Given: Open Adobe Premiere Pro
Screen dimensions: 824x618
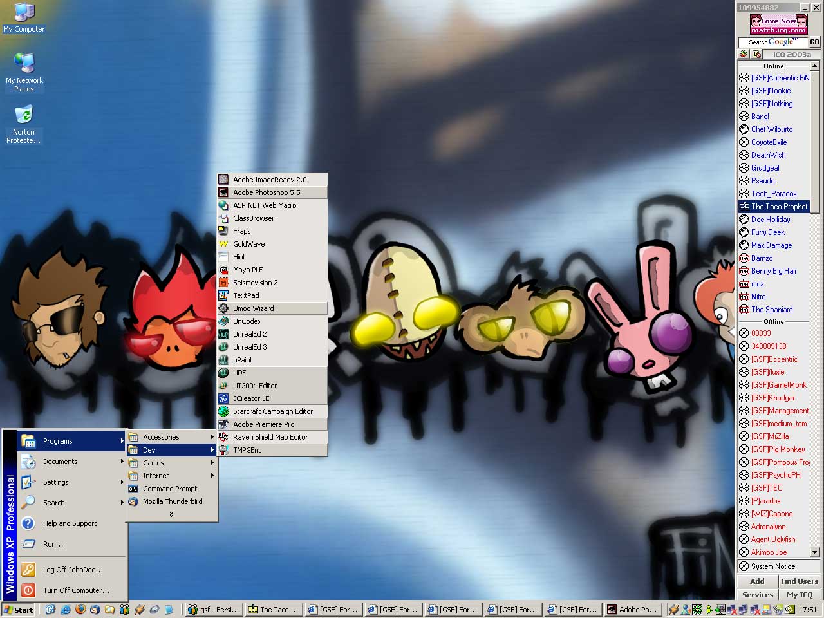Looking at the screenshot, I should [272, 424].
